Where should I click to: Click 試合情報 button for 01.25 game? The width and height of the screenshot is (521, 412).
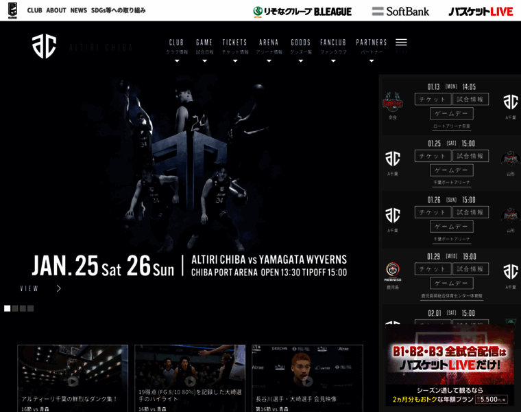point(470,156)
